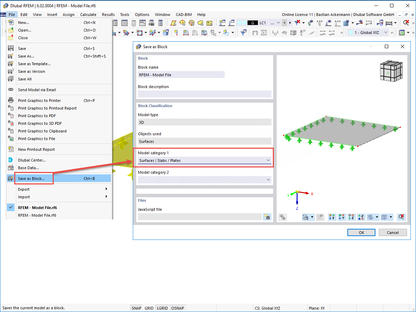Open folder browser for the JavaScript file field
This screenshot has width=416, height=312.
pyautogui.click(x=267, y=216)
